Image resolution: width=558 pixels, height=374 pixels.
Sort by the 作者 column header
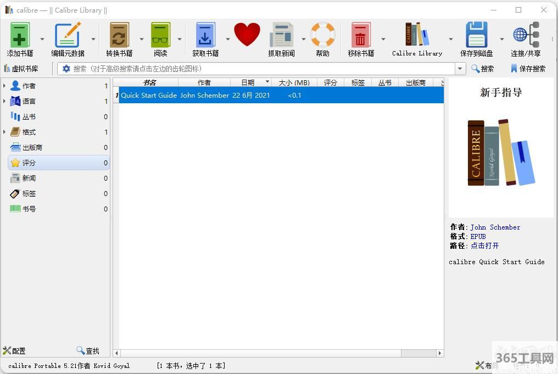pyautogui.click(x=204, y=82)
